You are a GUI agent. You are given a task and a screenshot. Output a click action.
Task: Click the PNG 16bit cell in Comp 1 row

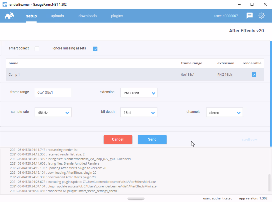225,75
